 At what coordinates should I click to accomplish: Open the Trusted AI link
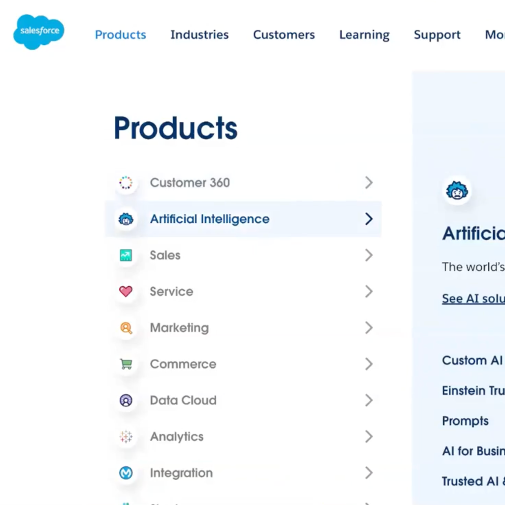(473, 481)
